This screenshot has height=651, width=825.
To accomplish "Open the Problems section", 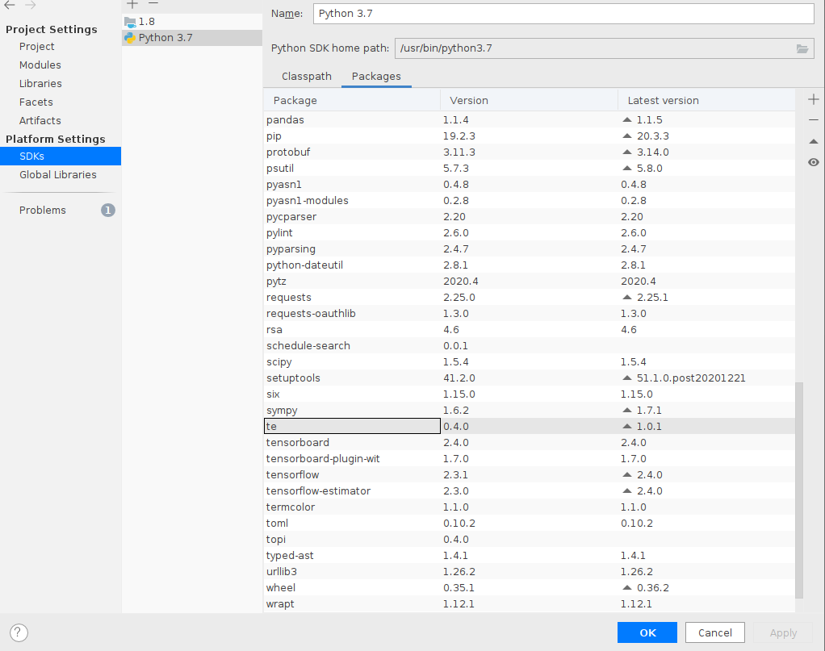I will (x=43, y=211).
